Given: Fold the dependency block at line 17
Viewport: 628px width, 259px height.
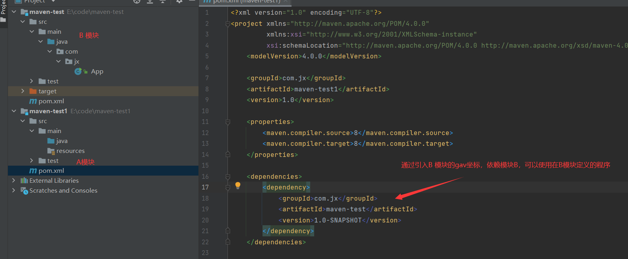Looking at the screenshot, I should [228, 187].
